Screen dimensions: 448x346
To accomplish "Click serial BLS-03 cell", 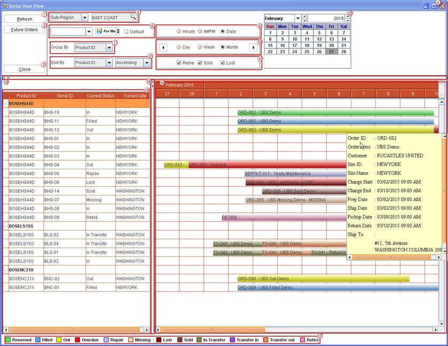I will pos(65,235).
